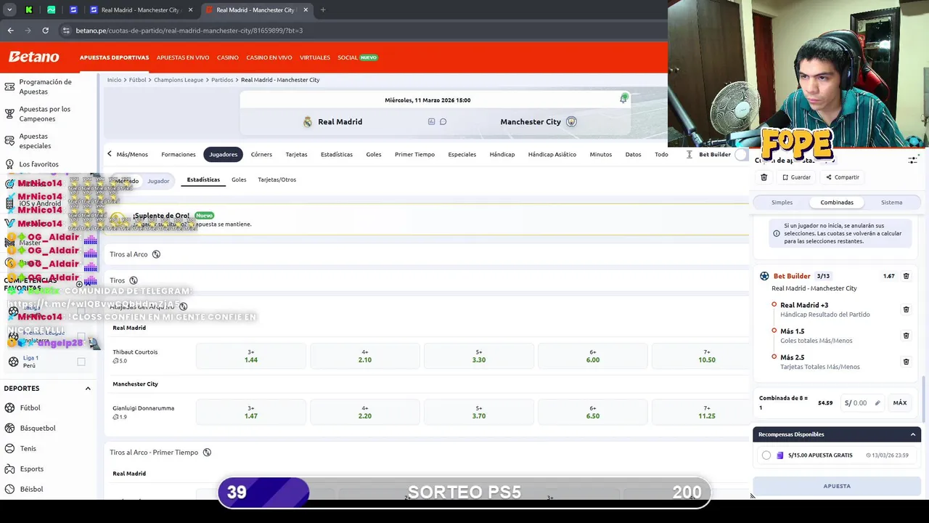Toggle the Bet Builder switch
929x523 pixels.
tap(740, 154)
